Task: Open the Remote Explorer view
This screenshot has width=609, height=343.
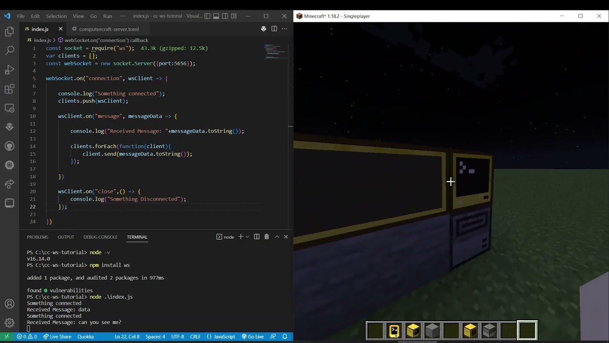Action: (10, 108)
